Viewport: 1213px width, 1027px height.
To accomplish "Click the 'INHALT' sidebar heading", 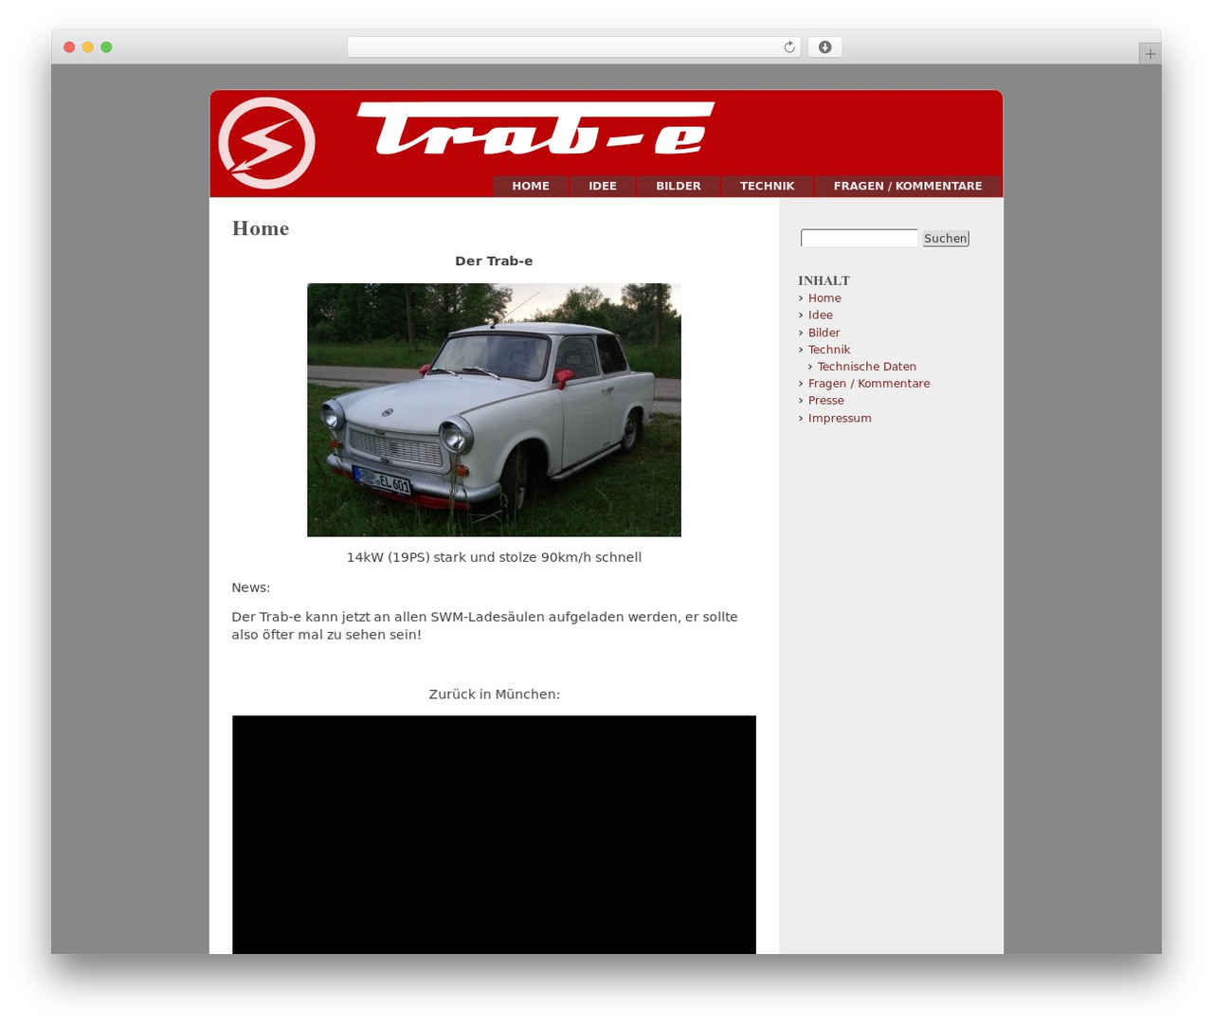I will pyautogui.click(x=824, y=280).
